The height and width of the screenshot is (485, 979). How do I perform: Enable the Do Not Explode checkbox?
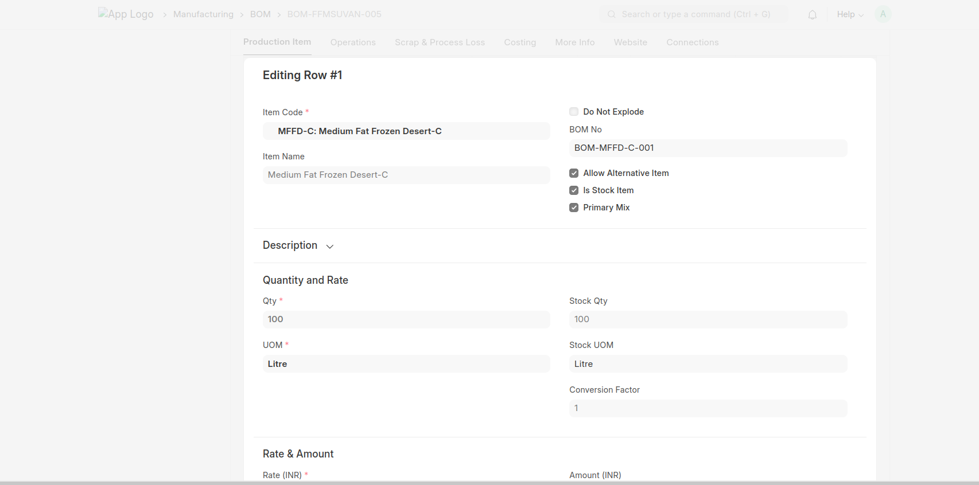(574, 112)
